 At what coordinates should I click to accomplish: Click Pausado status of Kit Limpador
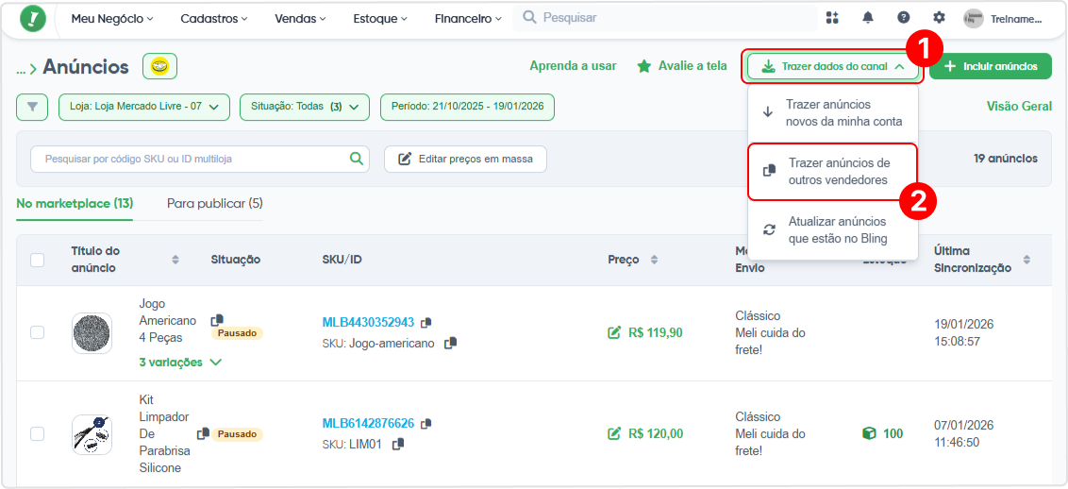point(237,434)
